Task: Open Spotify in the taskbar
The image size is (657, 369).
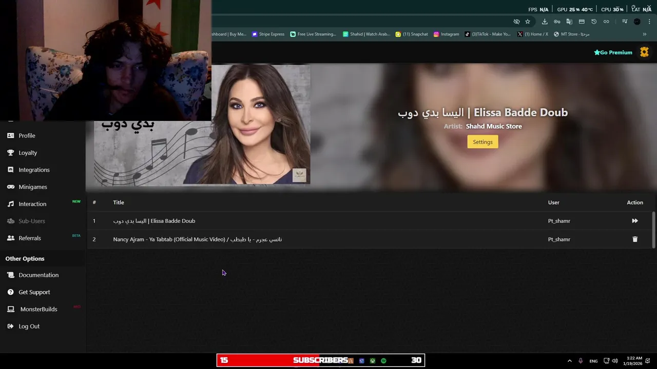Action: [383, 361]
